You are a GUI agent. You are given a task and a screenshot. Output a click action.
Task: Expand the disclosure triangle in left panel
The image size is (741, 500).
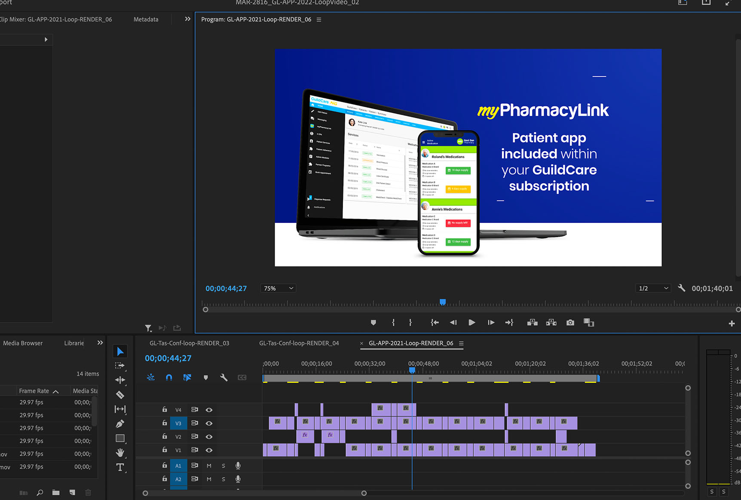point(46,40)
